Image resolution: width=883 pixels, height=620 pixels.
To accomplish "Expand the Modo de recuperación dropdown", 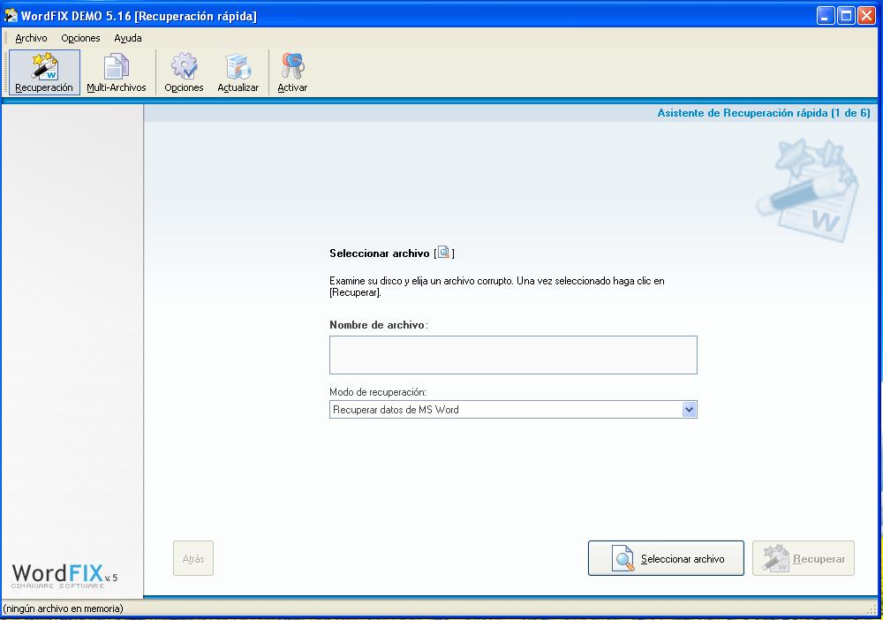I will (x=689, y=410).
